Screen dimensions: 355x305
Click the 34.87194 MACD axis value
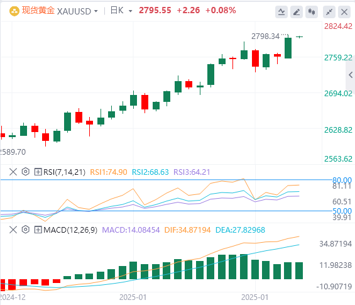[336, 244]
